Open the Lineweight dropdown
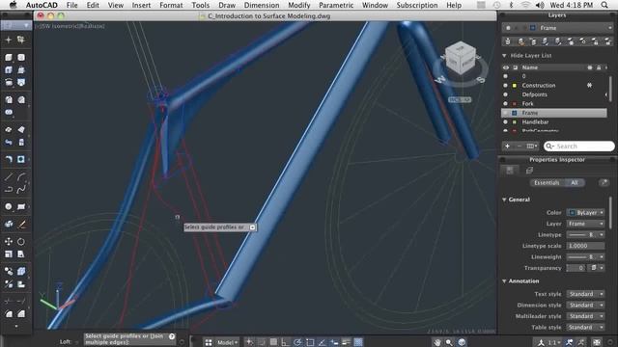Screen dimensions: 618x347 coord(586,257)
